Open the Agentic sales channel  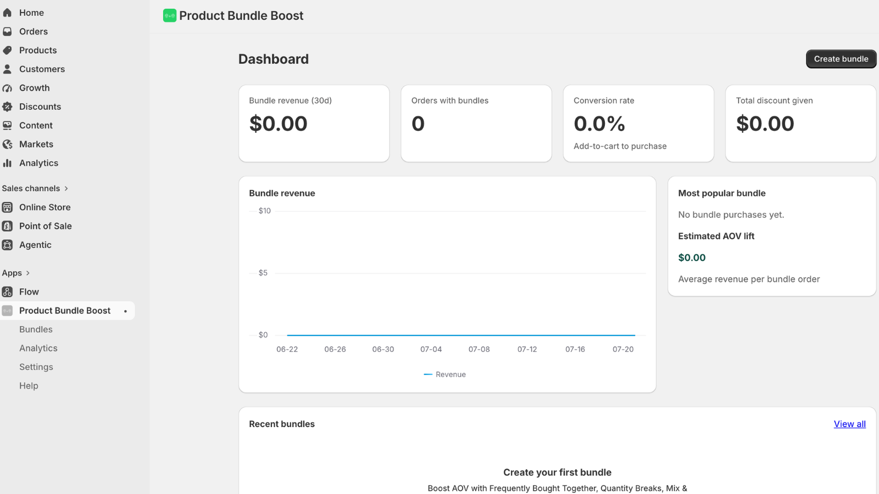coord(35,245)
